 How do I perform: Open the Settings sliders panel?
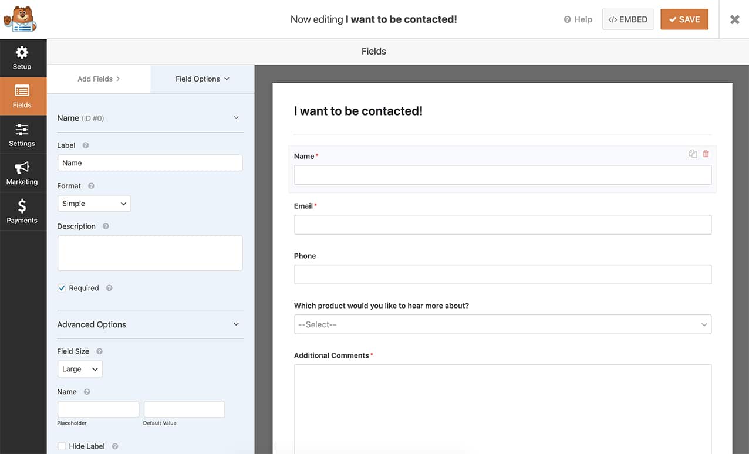[x=22, y=135]
